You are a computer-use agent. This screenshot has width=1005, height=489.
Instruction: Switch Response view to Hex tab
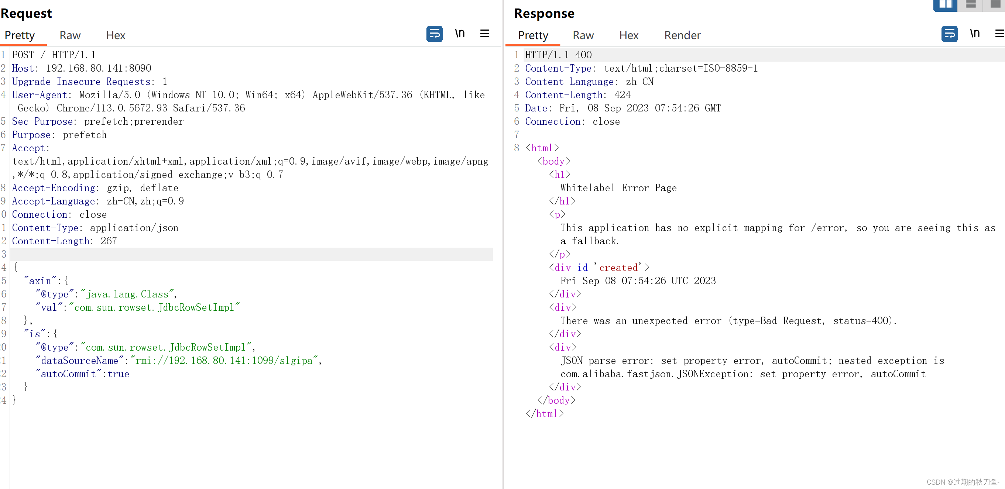coord(628,35)
